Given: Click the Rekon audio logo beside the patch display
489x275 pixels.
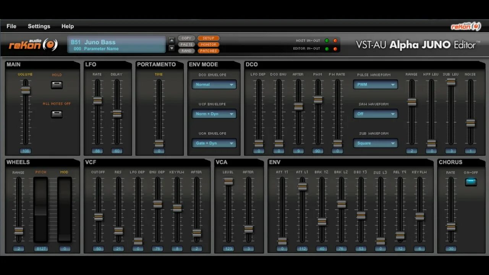Looking at the screenshot, I should click(33, 45).
